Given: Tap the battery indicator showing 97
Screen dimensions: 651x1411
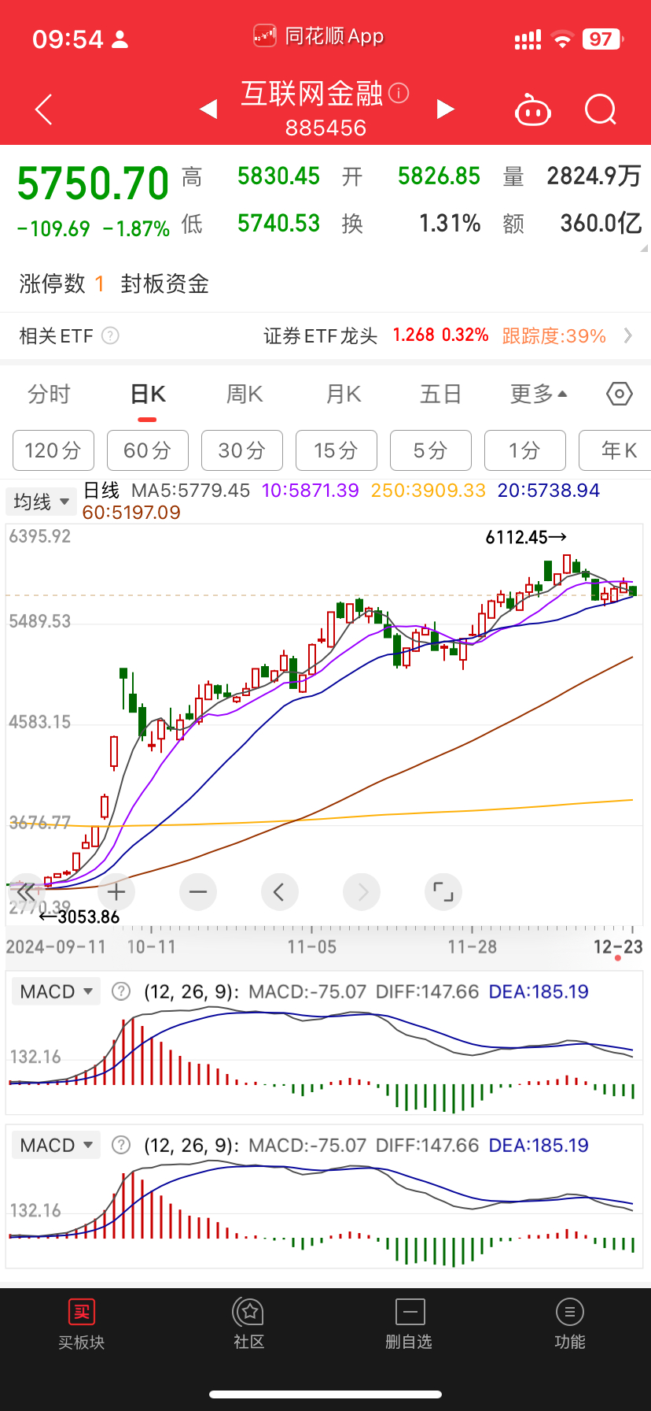Looking at the screenshot, I should 602,39.
